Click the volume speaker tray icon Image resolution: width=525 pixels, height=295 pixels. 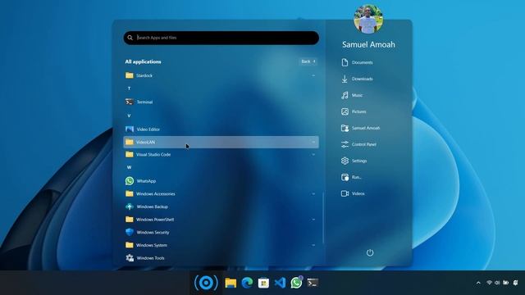(x=497, y=283)
